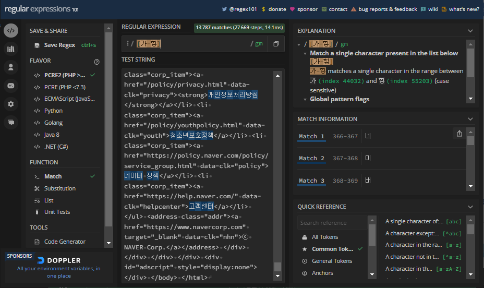484x288 pixels.
Task: Open the account sidebar icon
Action: pos(11,67)
